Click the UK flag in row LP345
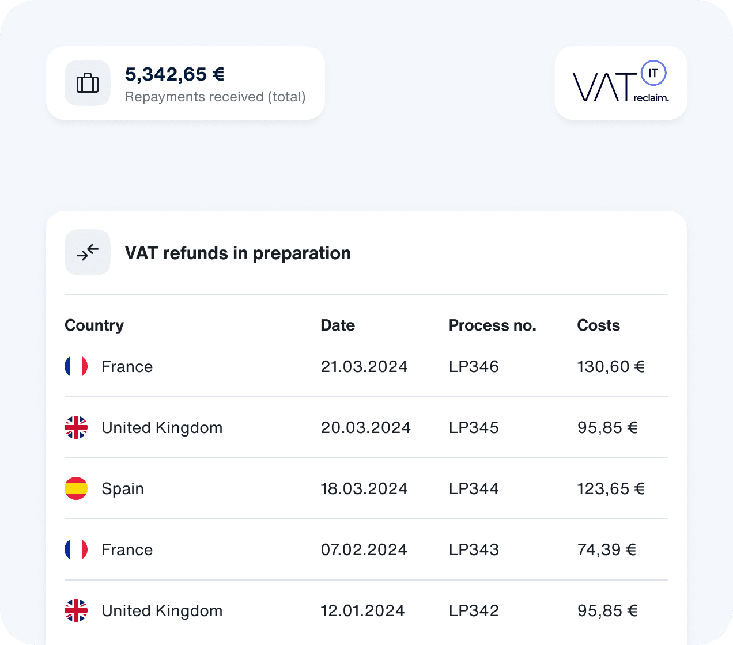The image size is (733, 645). [76, 427]
